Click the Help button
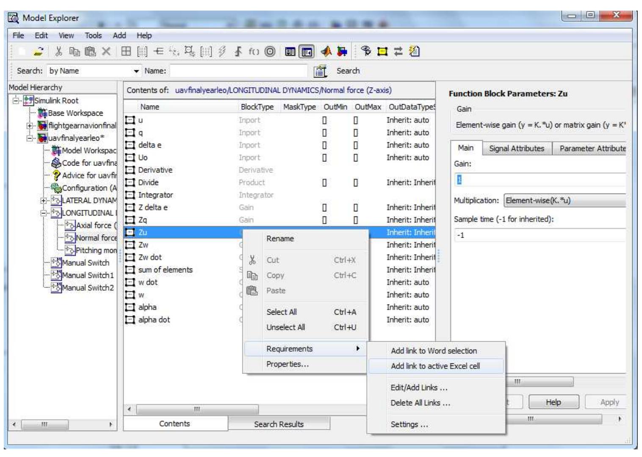This screenshot has height=457, width=642. [553, 402]
